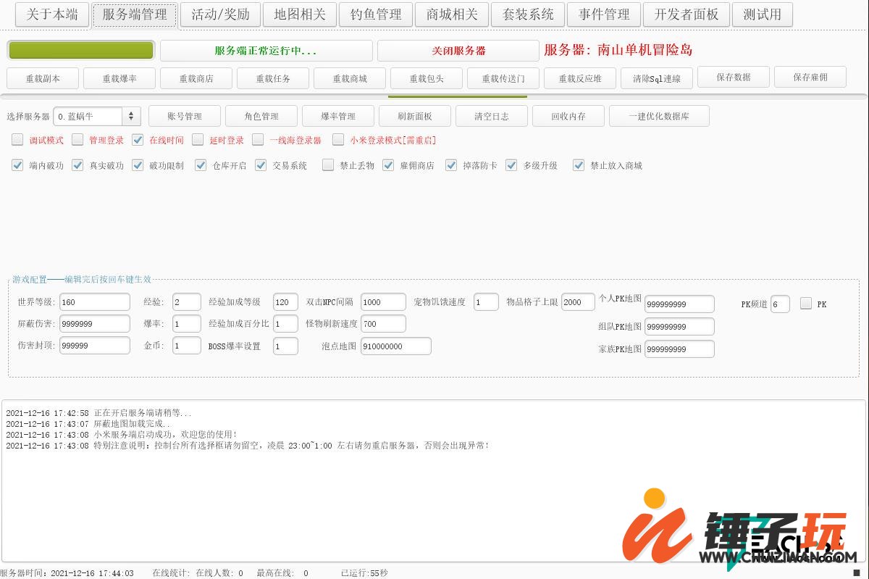Tick the PK checkbox beside PK频道

click(x=806, y=304)
